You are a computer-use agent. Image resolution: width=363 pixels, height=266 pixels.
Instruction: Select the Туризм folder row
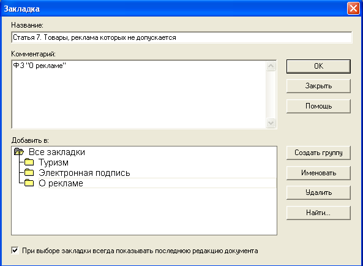click(53, 162)
